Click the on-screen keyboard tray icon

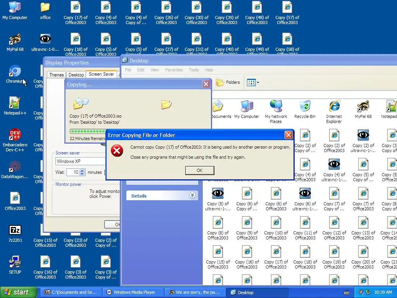[347, 293]
